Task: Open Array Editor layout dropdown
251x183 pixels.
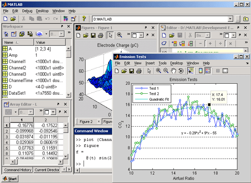Action: [x=53, y=112]
